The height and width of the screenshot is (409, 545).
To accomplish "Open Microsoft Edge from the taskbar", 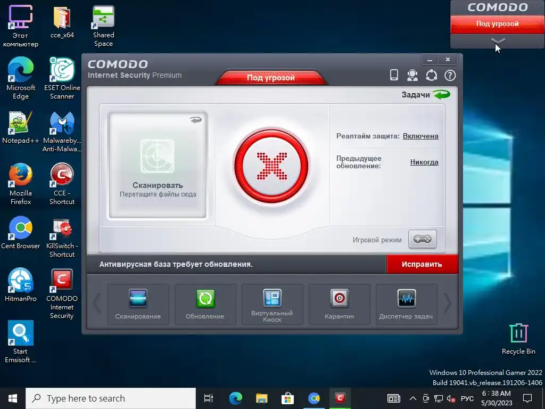I will point(236,398).
